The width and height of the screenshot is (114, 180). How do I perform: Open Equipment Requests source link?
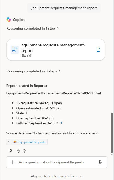click(32, 142)
